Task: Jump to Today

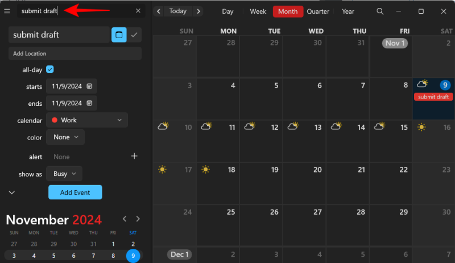Action: pyautogui.click(x=178, y=11)
